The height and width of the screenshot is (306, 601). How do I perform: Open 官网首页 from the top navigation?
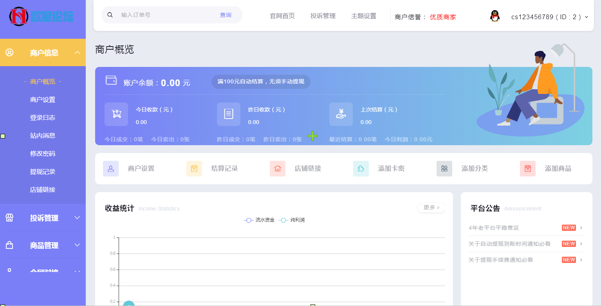tap(282, 16)
